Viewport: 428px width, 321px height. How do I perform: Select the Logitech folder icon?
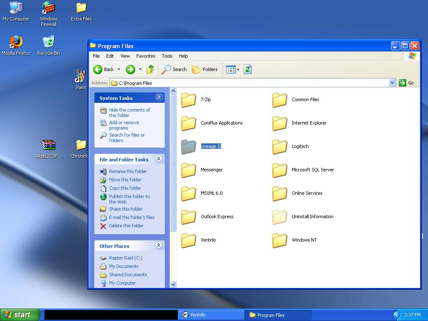280,147
